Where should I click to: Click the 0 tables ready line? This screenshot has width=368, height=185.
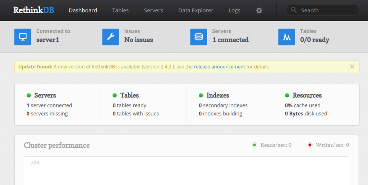(129, 105)
